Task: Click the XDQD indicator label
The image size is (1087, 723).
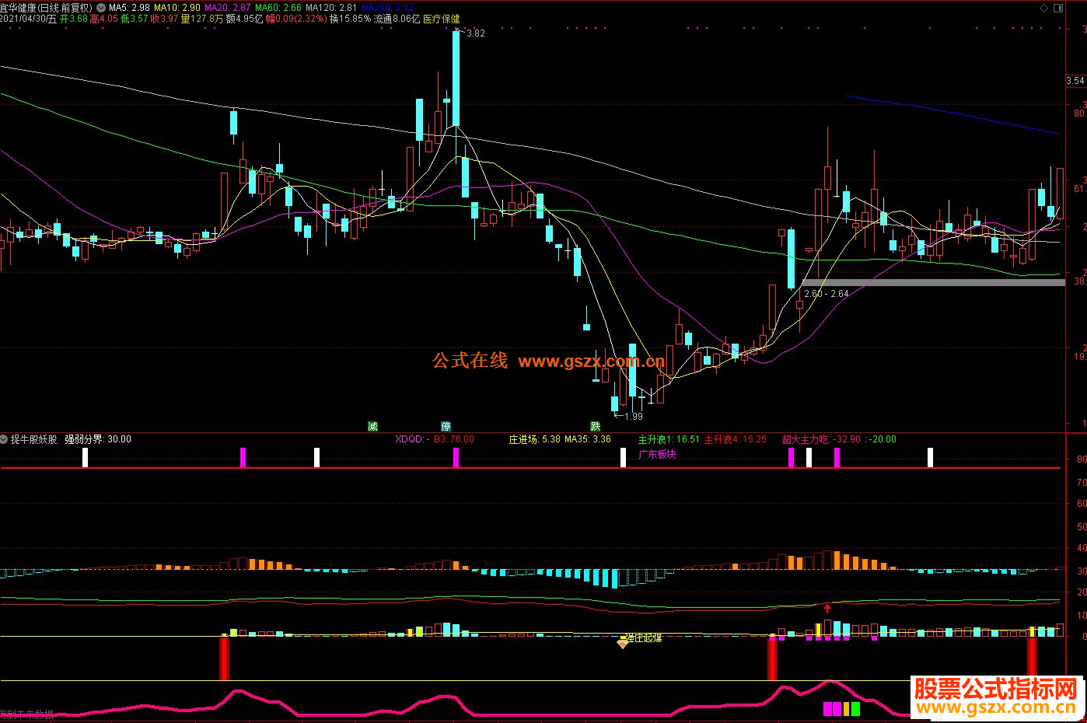Action: tap(412, 439)
